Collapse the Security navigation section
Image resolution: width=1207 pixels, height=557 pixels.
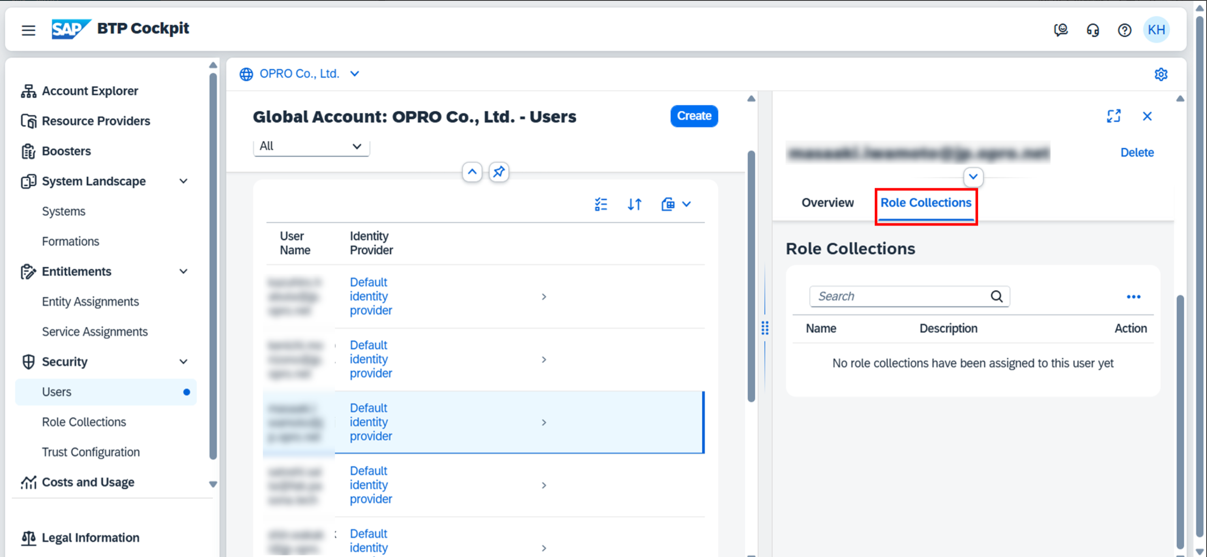(184, 362)
